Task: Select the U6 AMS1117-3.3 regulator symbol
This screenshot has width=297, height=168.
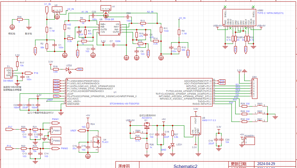Action: [195, 125]
